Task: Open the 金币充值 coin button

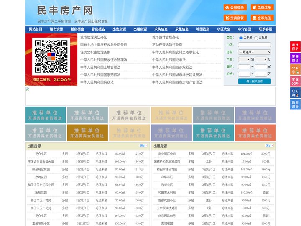Action: [262, 18]
